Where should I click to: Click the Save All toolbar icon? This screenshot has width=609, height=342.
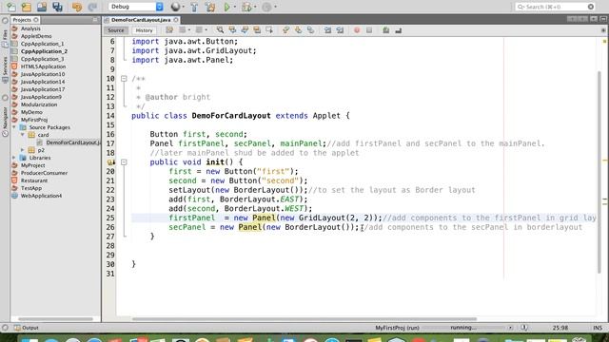click(57, 7)
